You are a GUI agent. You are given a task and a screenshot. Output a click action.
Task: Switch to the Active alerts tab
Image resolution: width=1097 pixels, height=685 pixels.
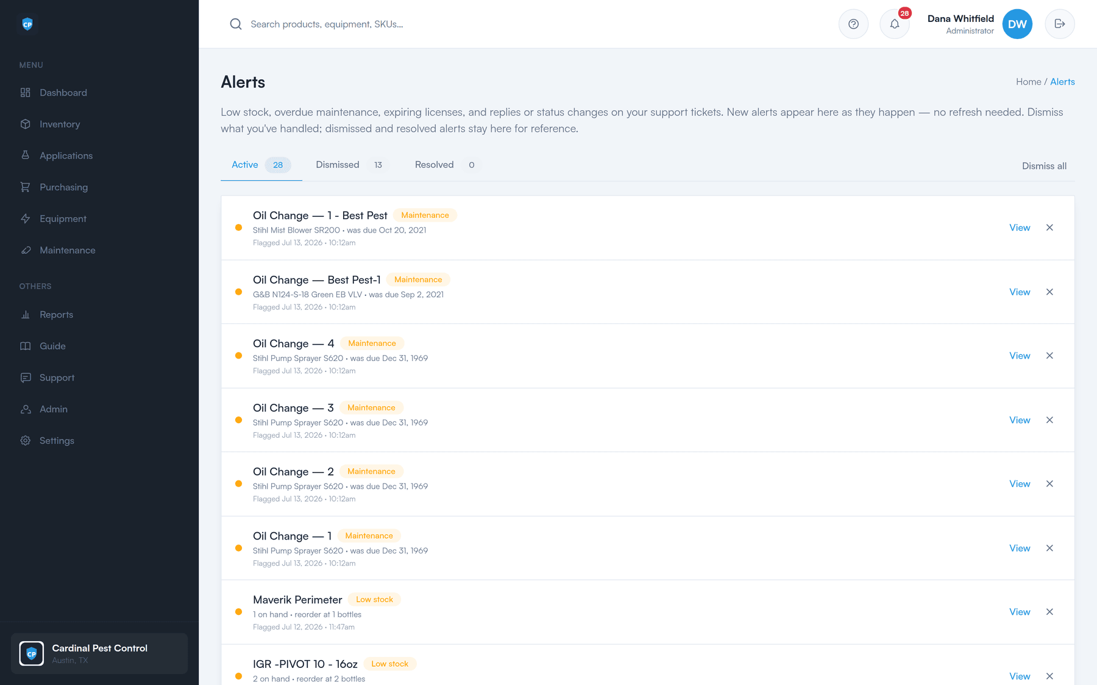pos(261,165)
